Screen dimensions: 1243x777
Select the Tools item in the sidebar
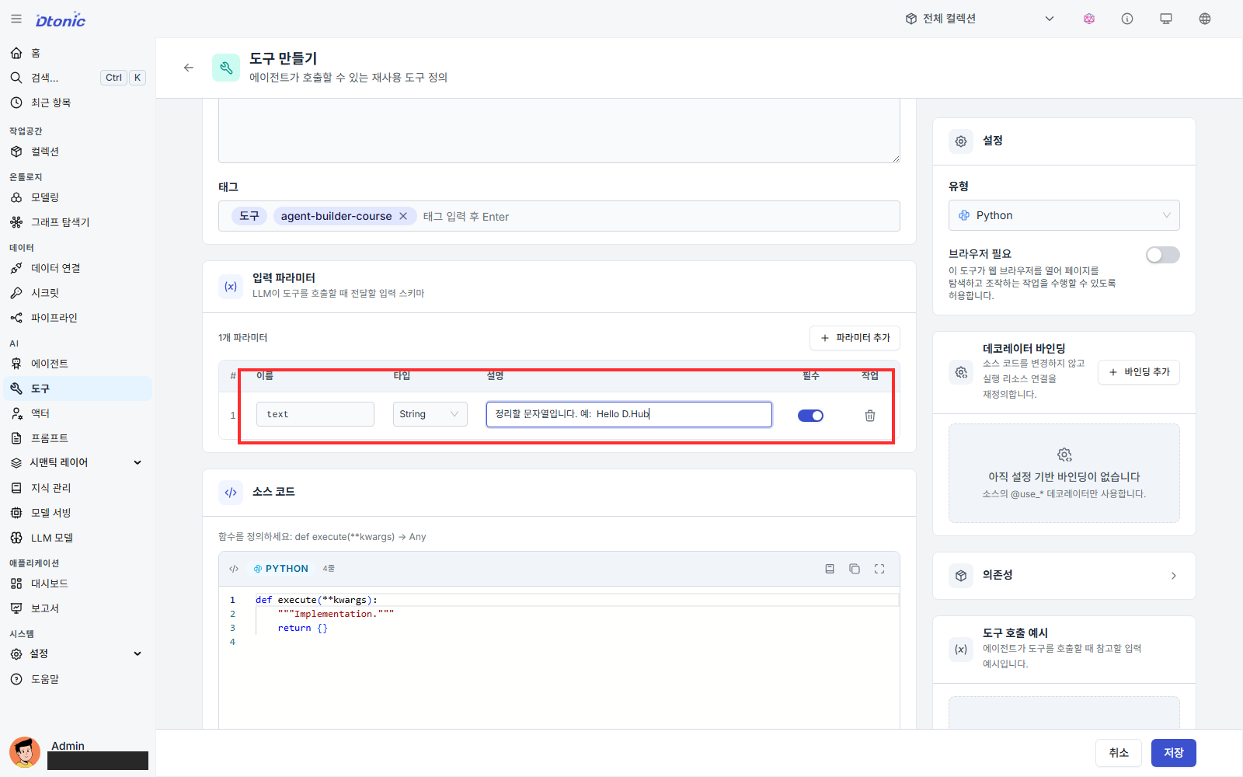click(x=76, y=388)
